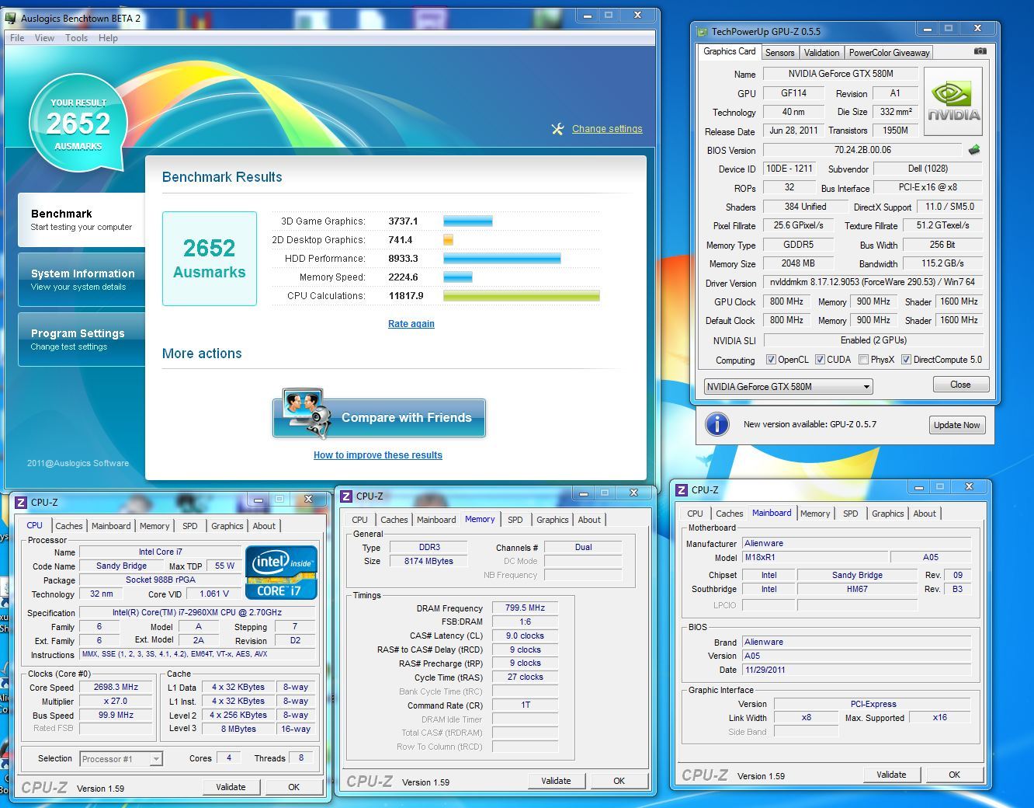The width and height of the screenshot is (1034, 808).
Task: Open the Help menu in Benchtown
Action: click(x=108, y=38)
